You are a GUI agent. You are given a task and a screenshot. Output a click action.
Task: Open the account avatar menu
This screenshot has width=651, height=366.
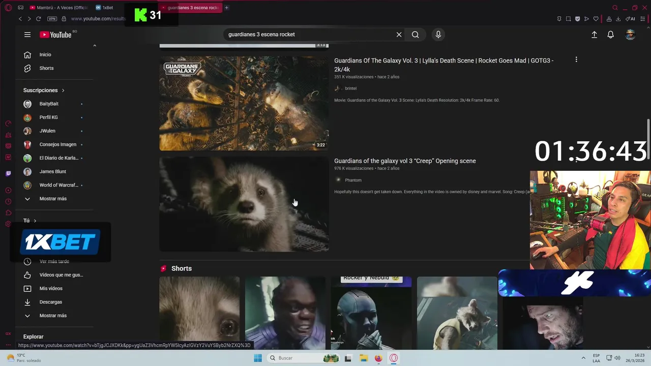(630, 35)
